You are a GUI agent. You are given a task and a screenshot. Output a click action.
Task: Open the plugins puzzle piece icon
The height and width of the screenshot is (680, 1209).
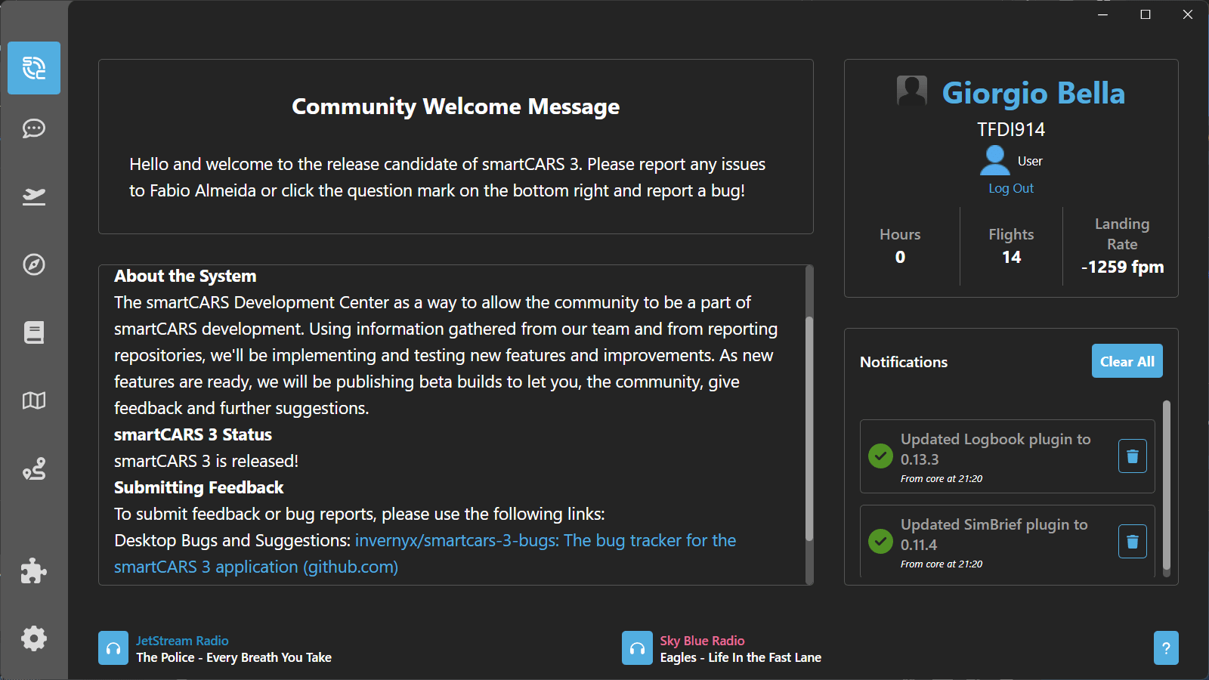(34, 571)
